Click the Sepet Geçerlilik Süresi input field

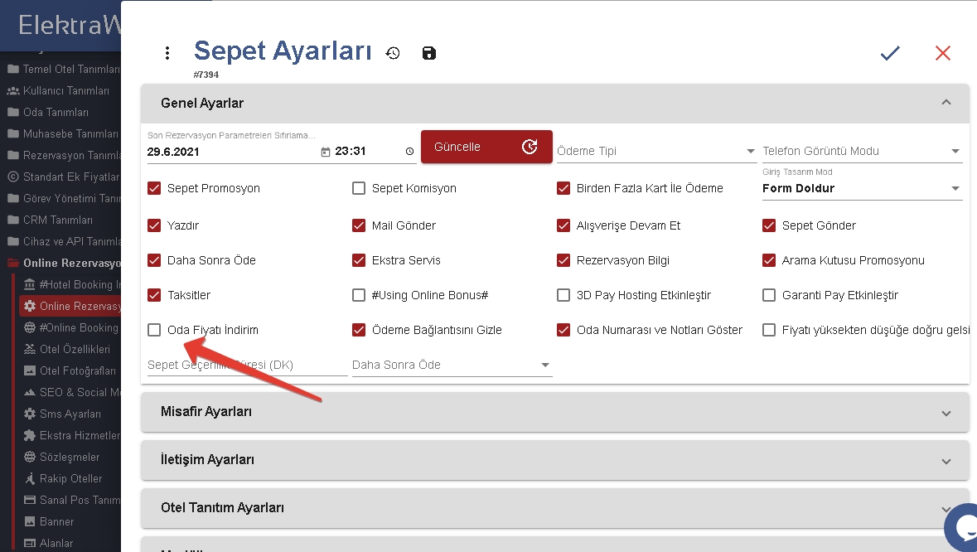tap(247, 365)
